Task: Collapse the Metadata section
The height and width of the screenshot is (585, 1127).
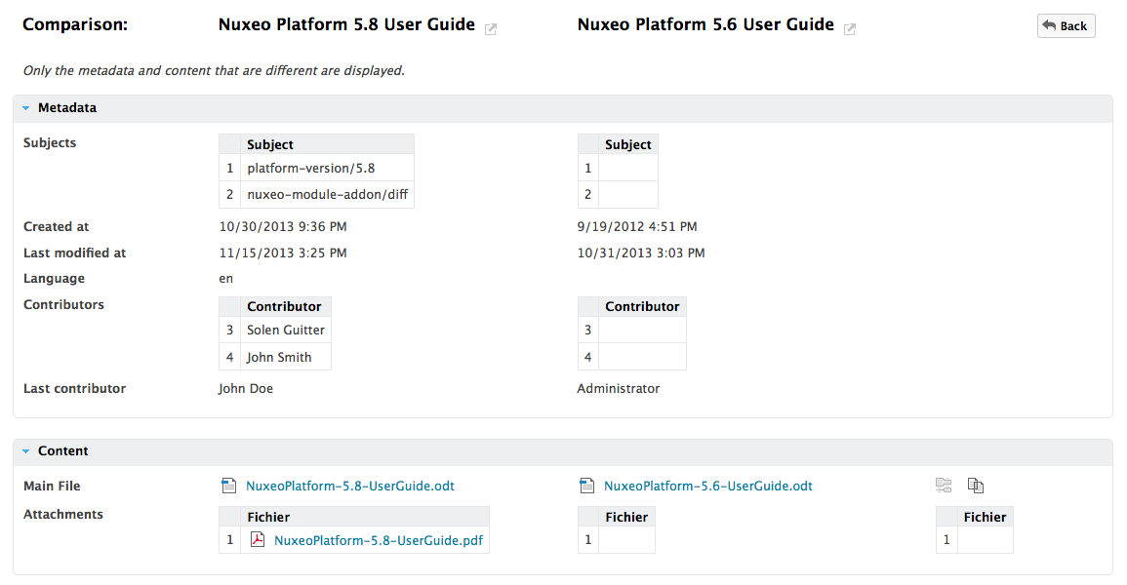Action: click(26, 107)
